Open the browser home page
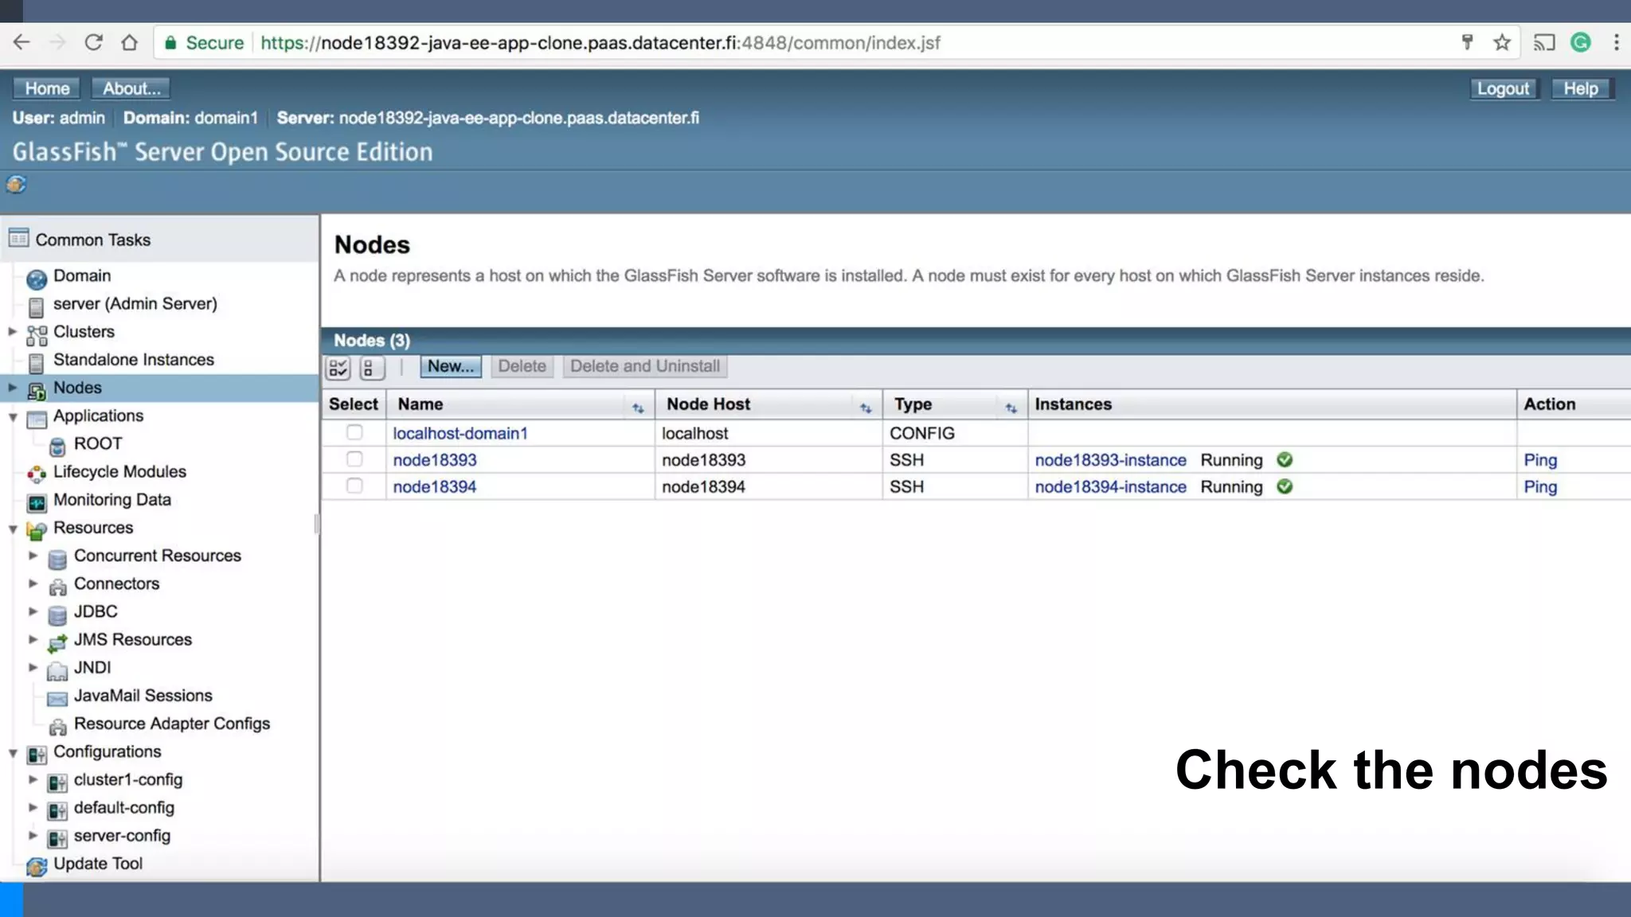Viewport: 1631px width, 917px height. point(129,42)
